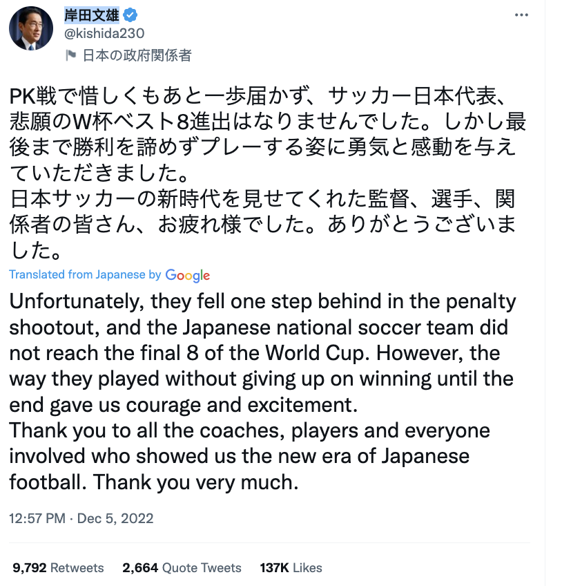This screenshot has width=562, height=586.
Task: View the 2,664 Quote Tweets
Action: point(181,567)
